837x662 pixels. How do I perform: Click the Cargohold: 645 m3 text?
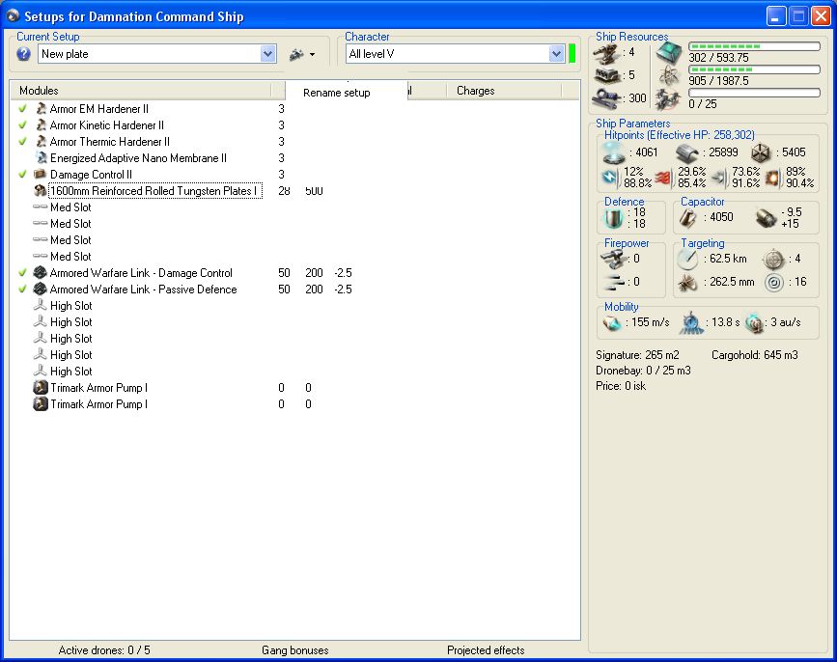(755, 355)
